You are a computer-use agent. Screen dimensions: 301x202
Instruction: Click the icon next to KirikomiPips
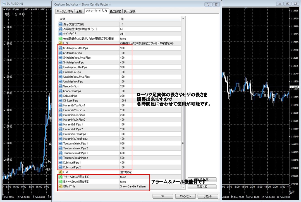(60, 101)
